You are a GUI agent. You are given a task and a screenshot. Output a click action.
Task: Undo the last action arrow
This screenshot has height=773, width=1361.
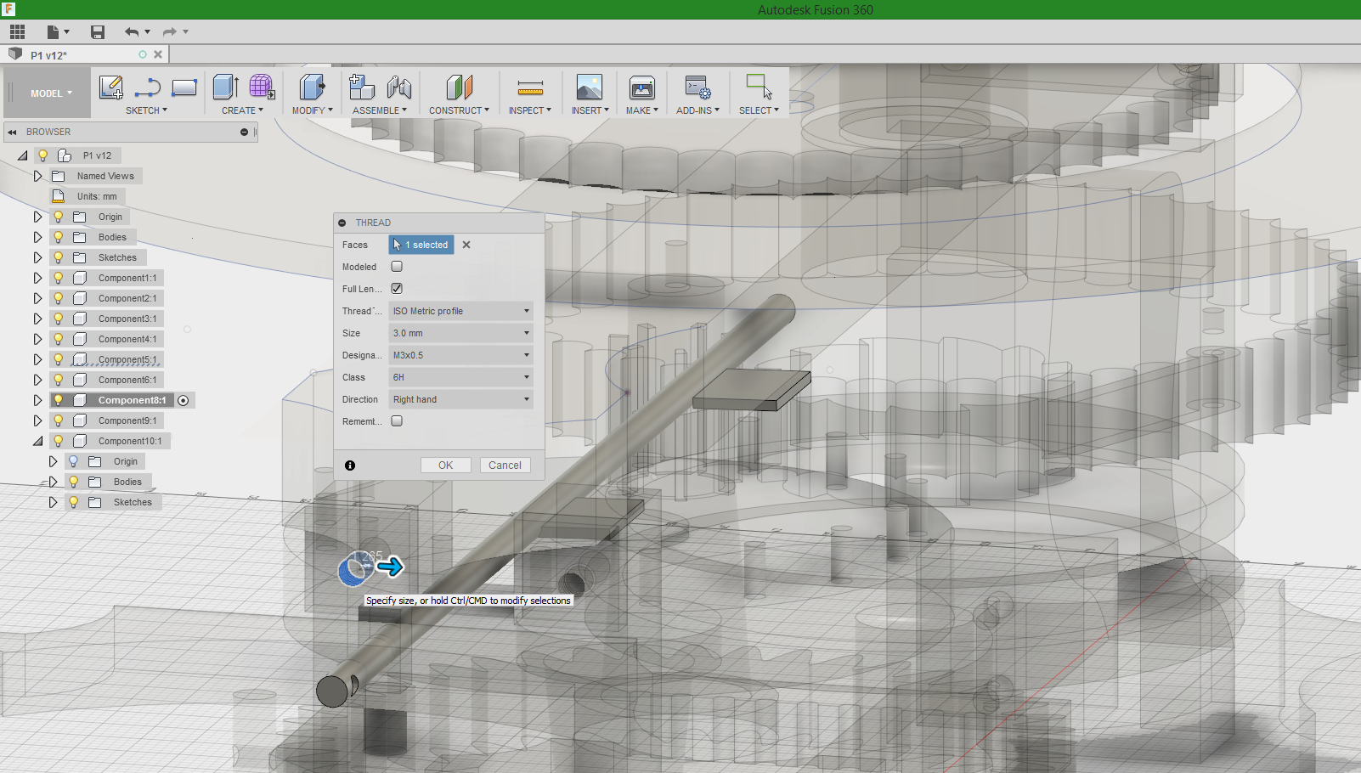tap(132, 32)
